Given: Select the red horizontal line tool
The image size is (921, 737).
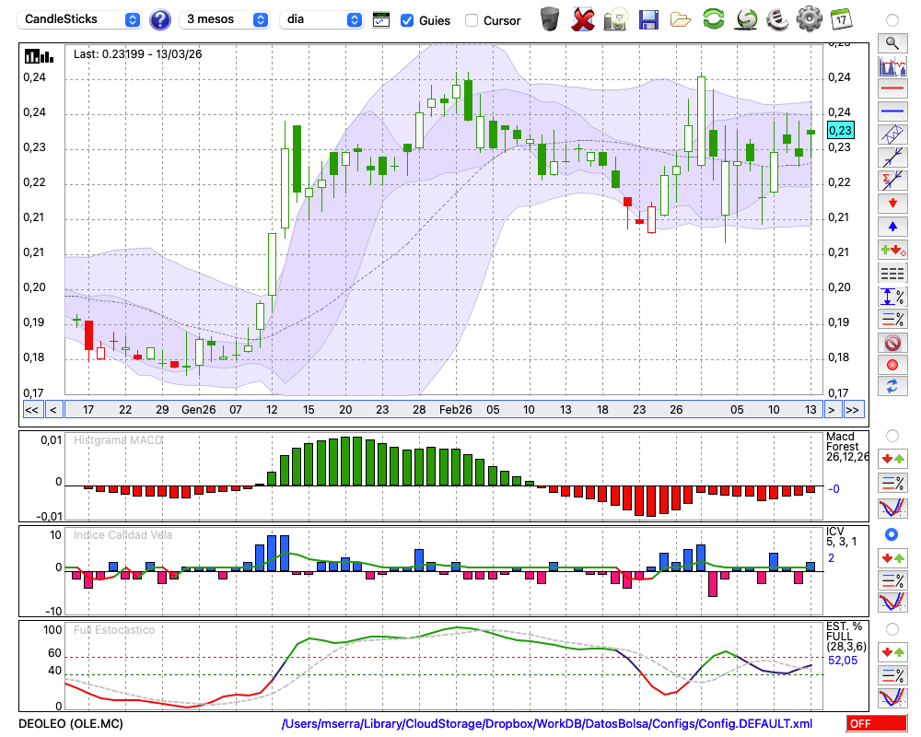Looking at the screenshot, I should [892, 89].
